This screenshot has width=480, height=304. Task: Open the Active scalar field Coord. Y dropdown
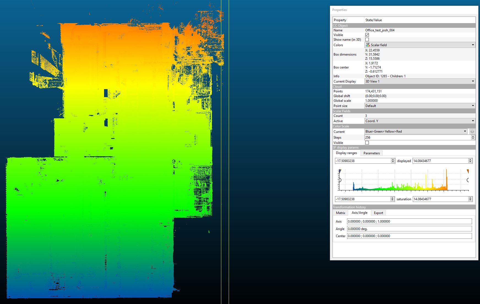420,121
